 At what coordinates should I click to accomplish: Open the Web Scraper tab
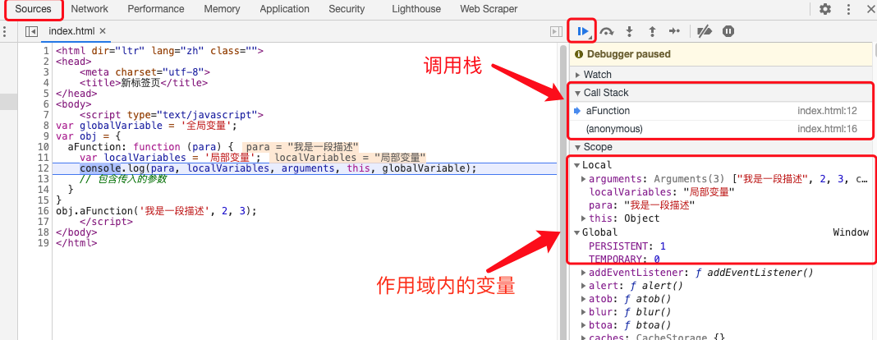(x=489, y=9)
